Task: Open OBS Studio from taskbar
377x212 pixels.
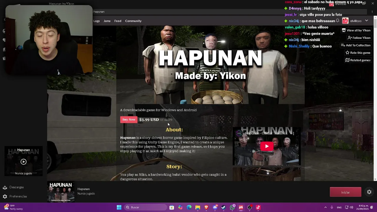Action: 249,207
